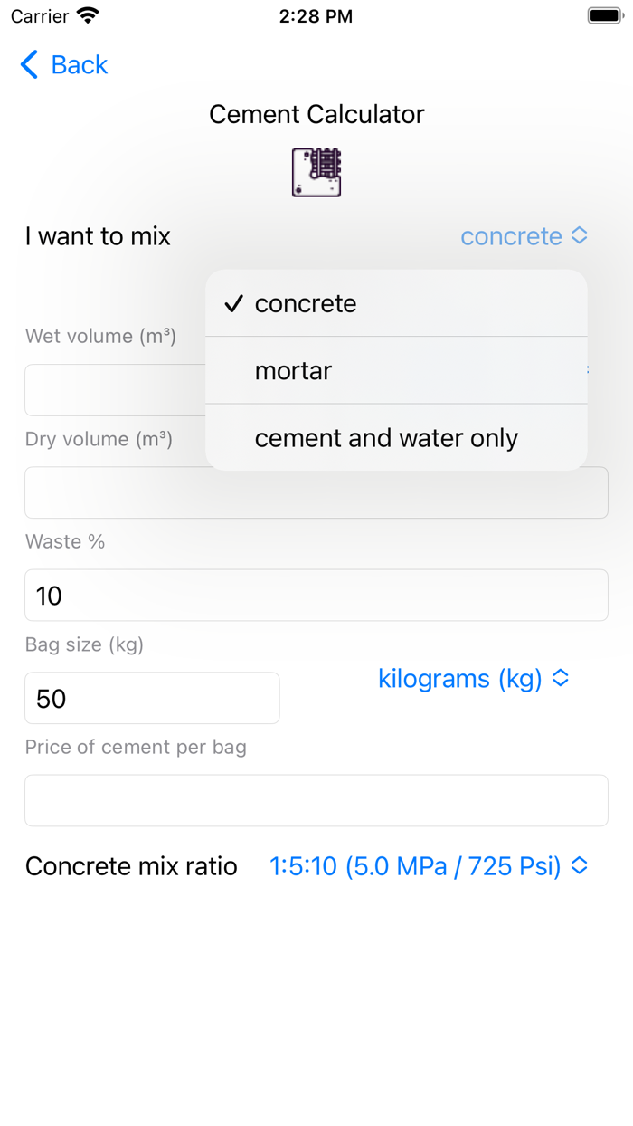
Task: Tap the checkmark beside concrete option
Action: [x=233, y=303]
